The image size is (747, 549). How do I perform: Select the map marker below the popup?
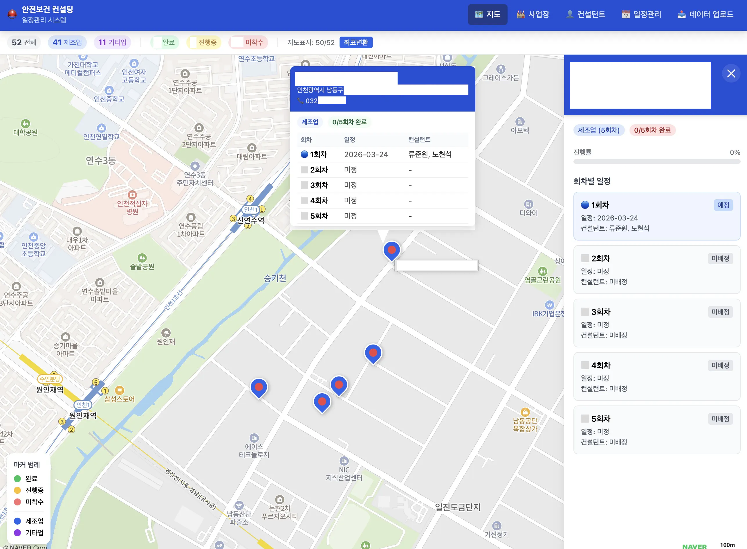(x=392, y=251)
